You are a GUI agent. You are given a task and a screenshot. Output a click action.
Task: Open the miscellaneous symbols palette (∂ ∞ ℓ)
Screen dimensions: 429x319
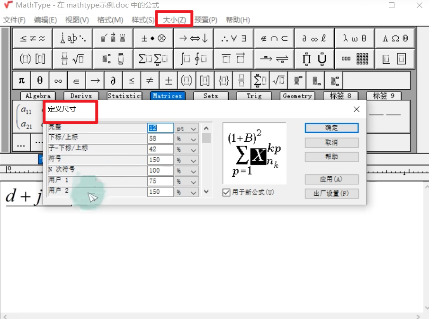[314, 38]
